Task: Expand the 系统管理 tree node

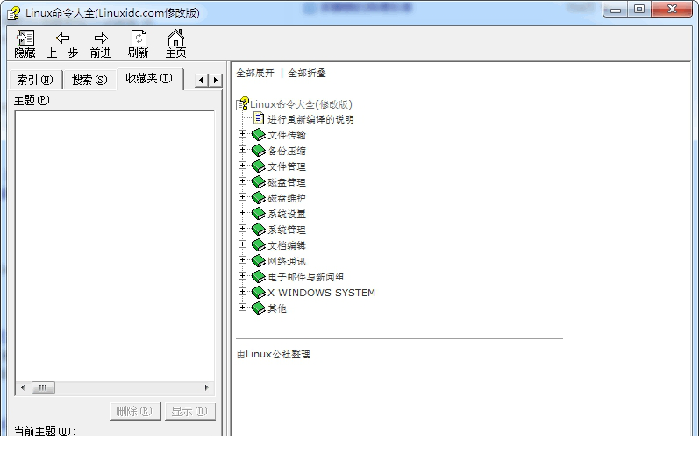Action: pos(242,228)
